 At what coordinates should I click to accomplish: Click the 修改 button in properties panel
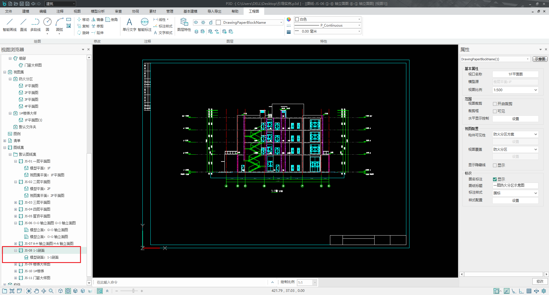click(x=540, y=281)
